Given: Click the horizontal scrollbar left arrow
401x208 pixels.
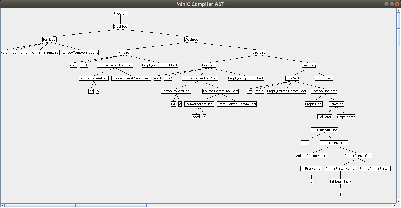Looking at the screenshot, I should pos(2,205).
